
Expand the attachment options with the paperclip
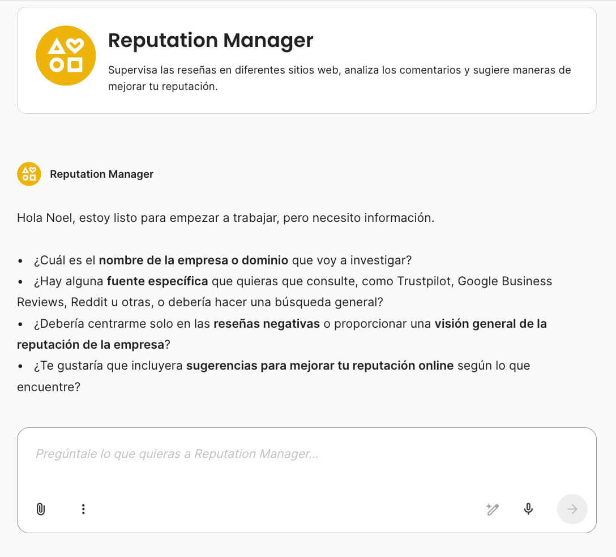click(x=40, y=509)
